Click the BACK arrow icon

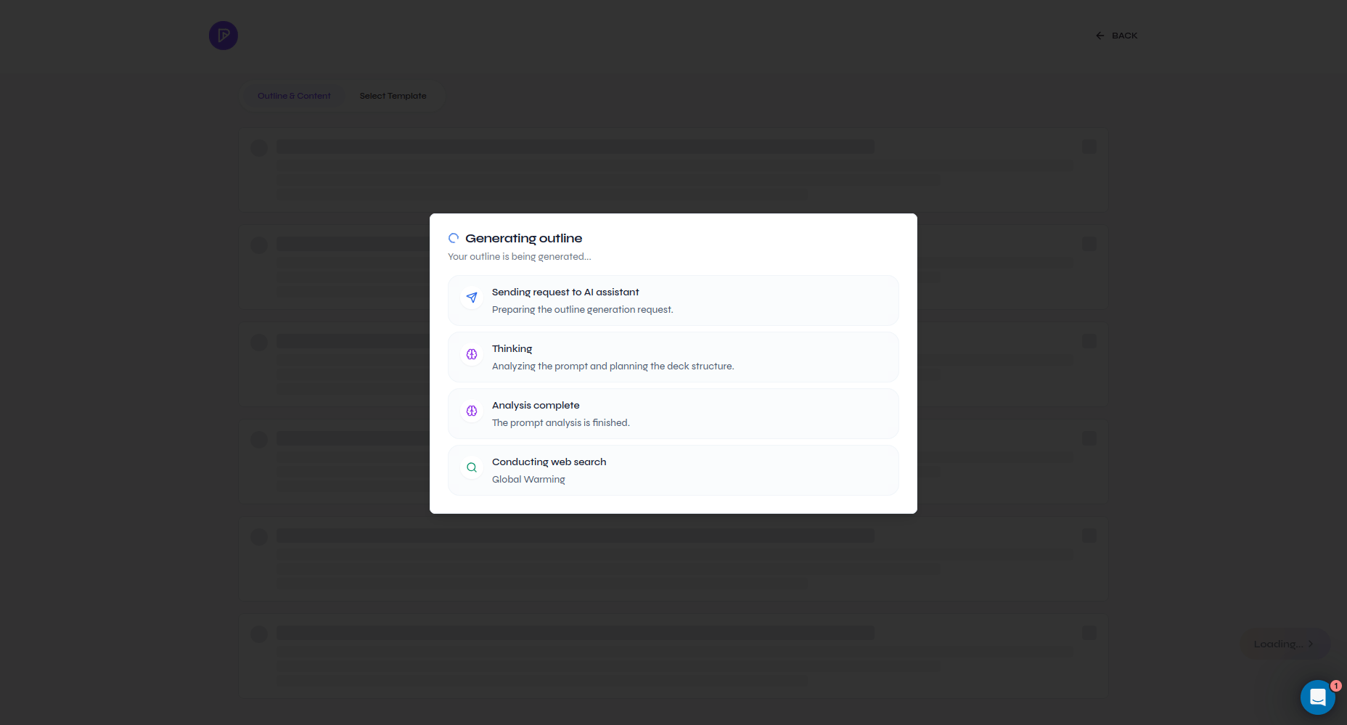coord(1100,36)
